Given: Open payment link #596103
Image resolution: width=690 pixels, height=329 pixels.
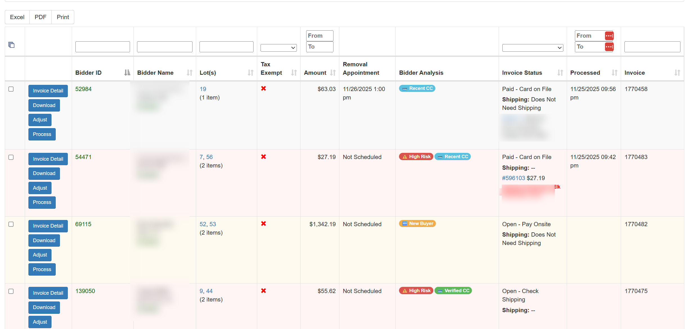Looking at the screenshot, I should (x=513, y=178).
